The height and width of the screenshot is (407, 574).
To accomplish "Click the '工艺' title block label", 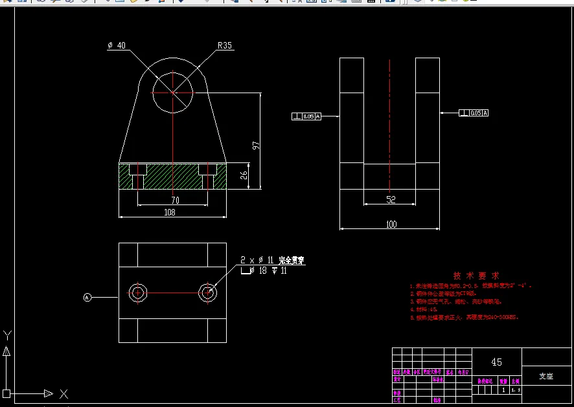I will (397, 401).
